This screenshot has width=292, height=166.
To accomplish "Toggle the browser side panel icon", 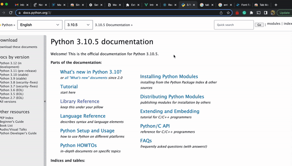I will pos(266,13).
